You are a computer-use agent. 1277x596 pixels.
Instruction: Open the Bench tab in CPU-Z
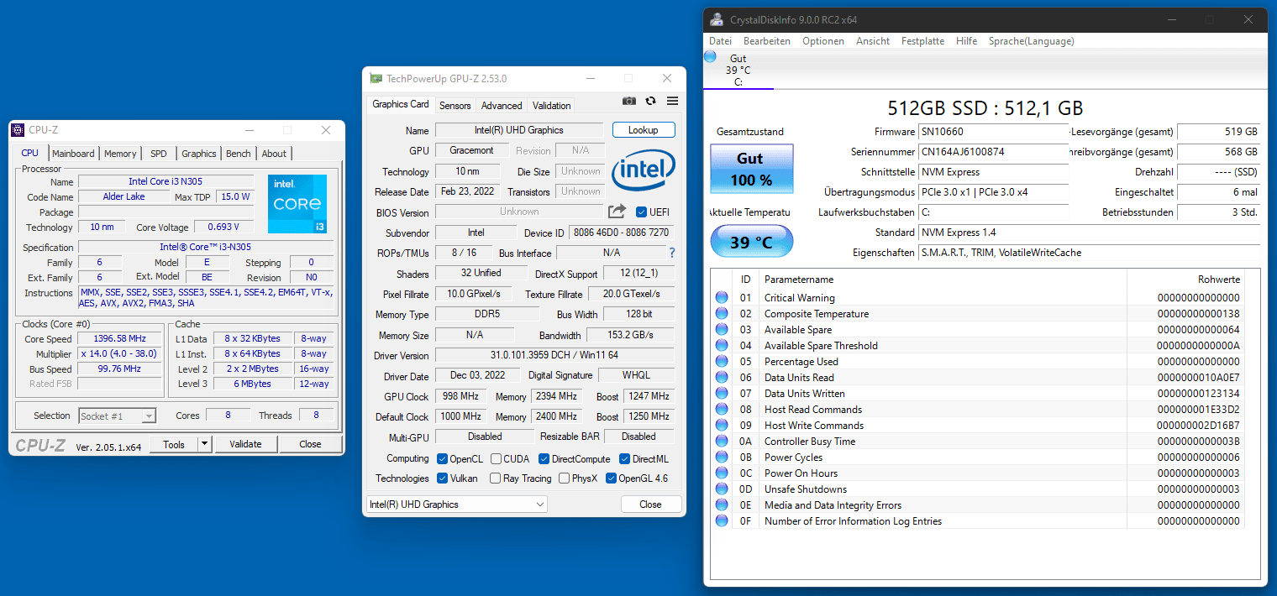(239, 154)
